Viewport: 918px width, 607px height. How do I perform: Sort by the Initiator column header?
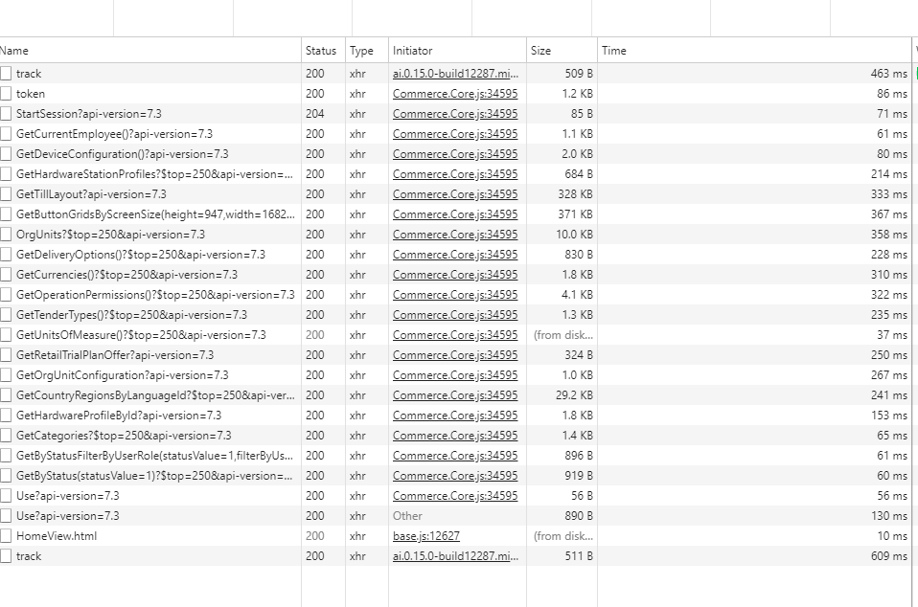pyautogui.click(x=457, y=51)
